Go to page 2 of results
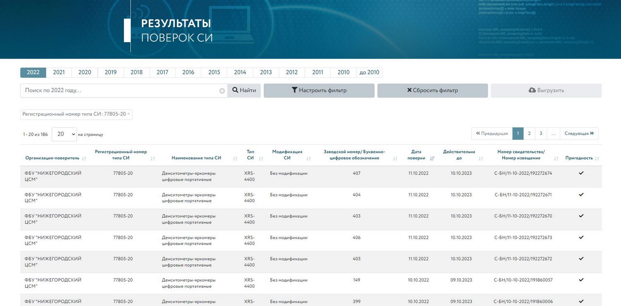 [529, 134]
